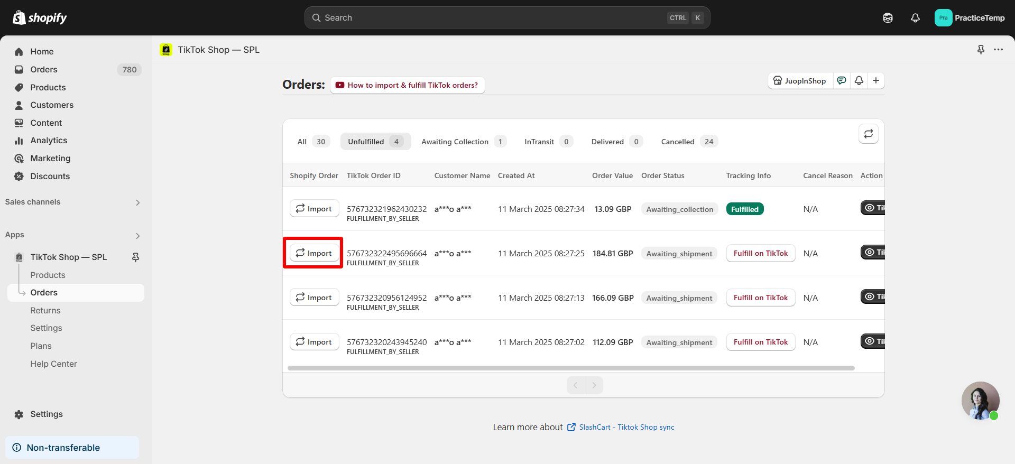Click eye action button for 166.09 GBP order
1015x464 pixels.
(873, 296)
